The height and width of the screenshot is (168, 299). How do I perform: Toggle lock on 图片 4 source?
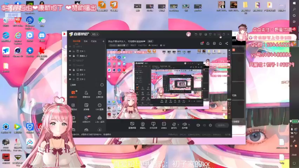point(74,70)
